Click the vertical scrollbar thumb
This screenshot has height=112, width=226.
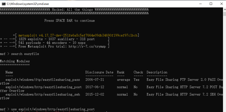(x=224, y=14)
